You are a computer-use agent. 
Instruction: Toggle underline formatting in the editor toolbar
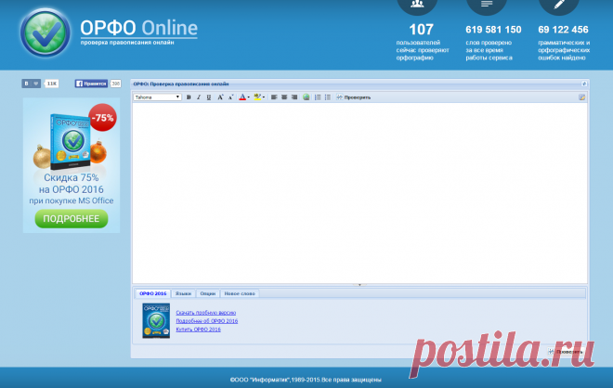click(x=209, y=97)
